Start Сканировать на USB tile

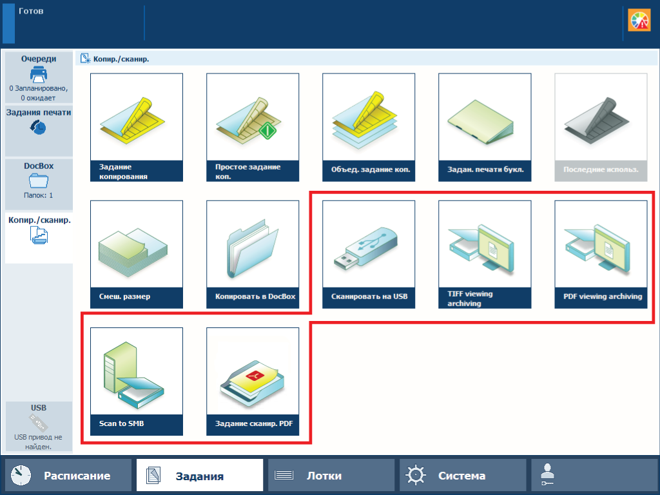[369, 254]
